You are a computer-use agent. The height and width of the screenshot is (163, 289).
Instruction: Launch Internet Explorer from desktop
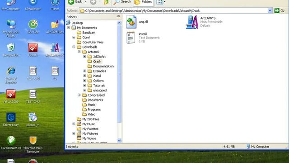click(11, 75)
